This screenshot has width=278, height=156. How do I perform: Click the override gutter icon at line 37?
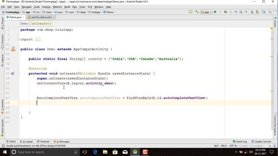click(13, 73)
